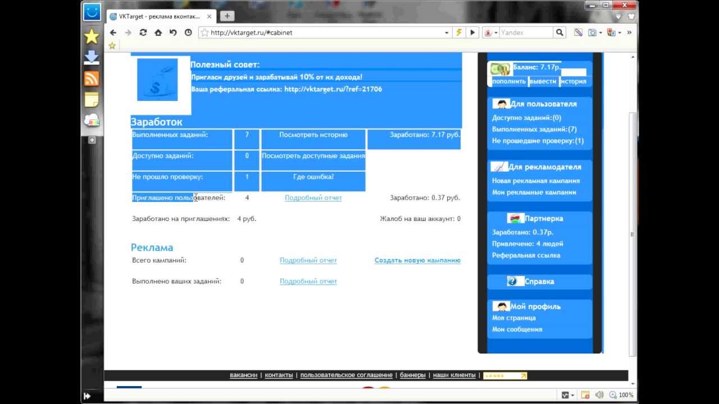Open Downloads arrow in left sidebar
The image size is (719, 404).
pos(92,57)
